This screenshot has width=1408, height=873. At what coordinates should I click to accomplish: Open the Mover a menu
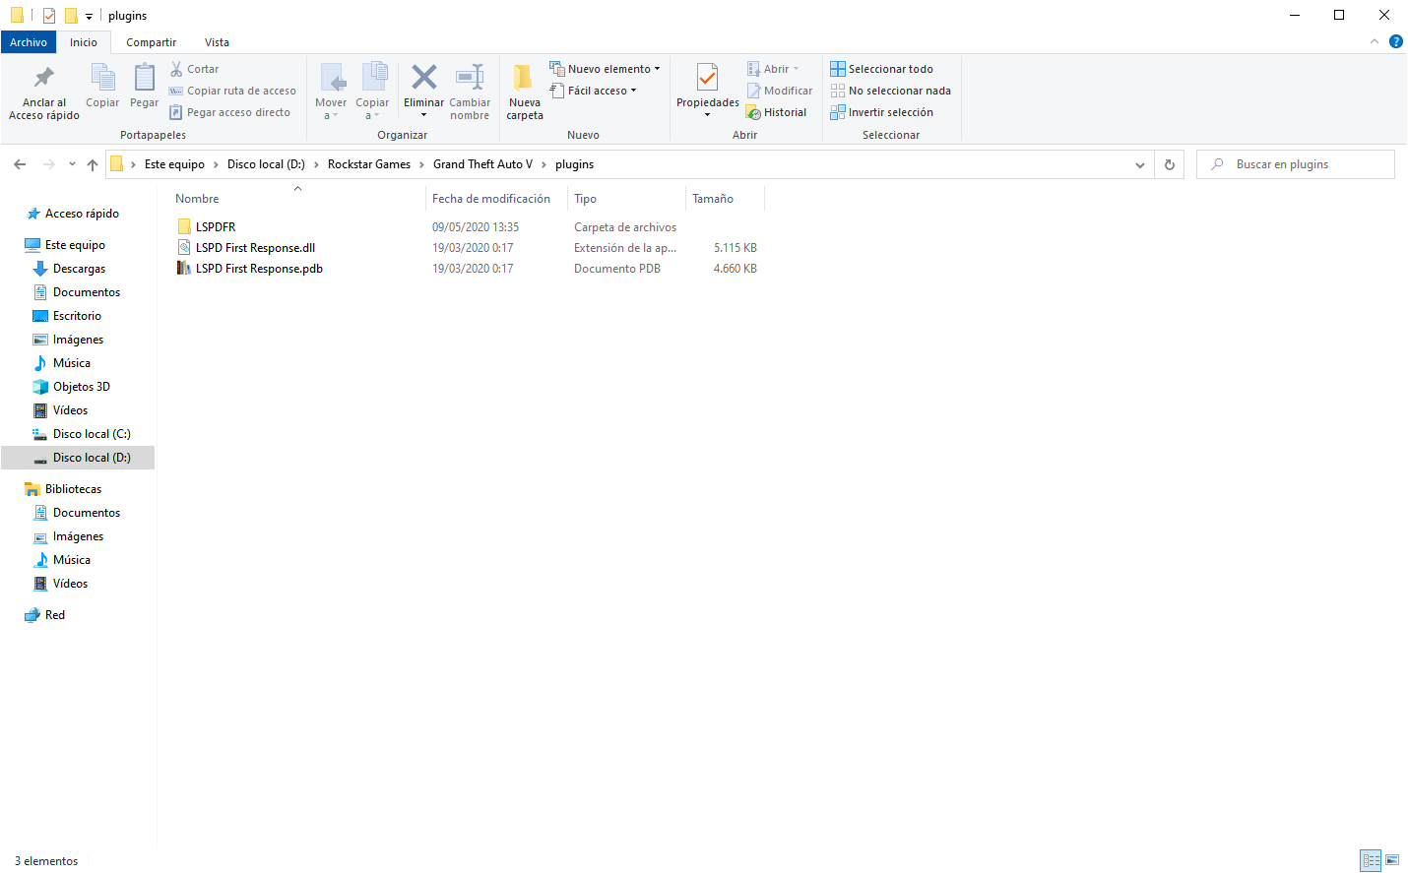331,92
